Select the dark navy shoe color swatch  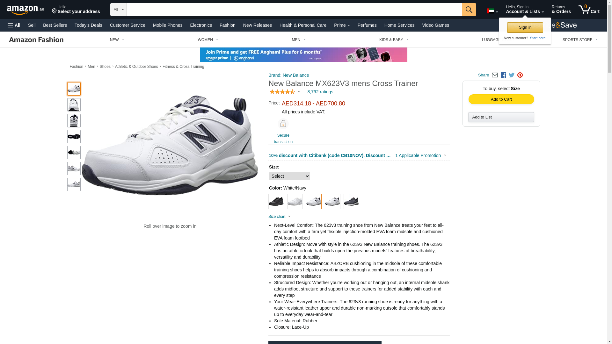tap(351, 201)
